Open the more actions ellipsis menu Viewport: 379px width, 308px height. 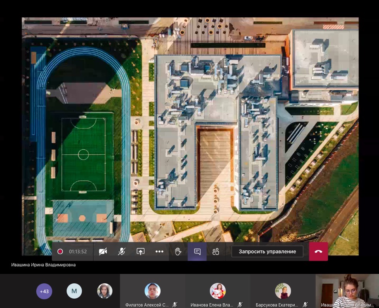[159, 252]
